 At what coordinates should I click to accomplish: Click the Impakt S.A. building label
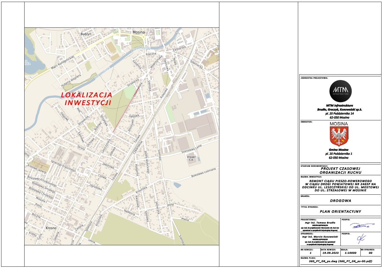pyautogui.click(x=191, y=158)
